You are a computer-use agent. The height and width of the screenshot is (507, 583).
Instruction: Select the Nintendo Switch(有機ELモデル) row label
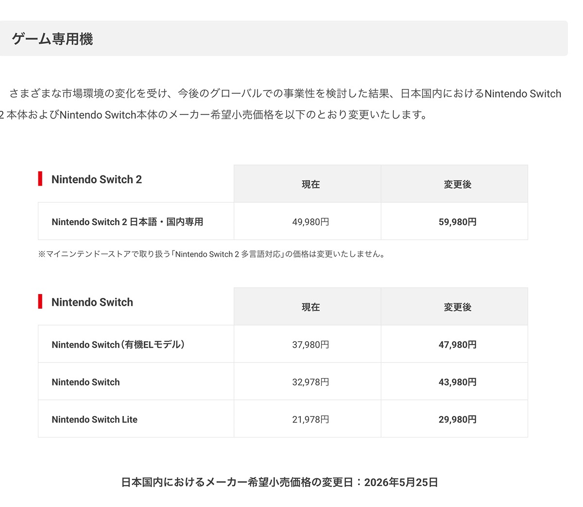pyautogui.click(x=118, y=345)
